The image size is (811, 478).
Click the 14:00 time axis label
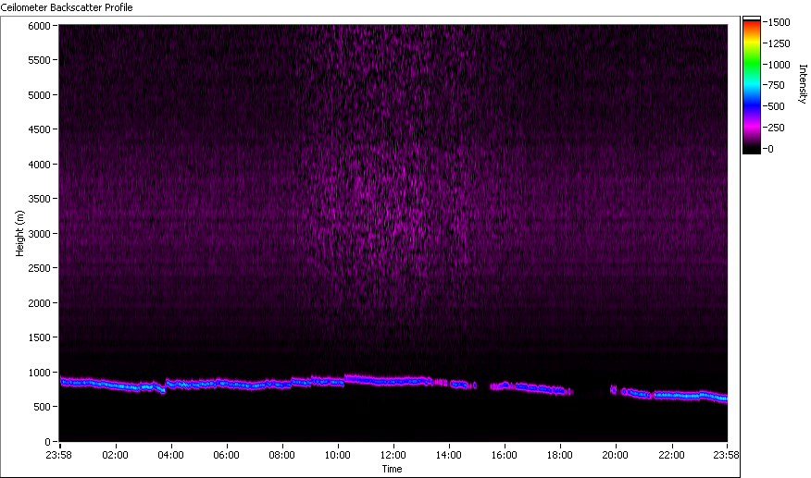click(448, 455)
